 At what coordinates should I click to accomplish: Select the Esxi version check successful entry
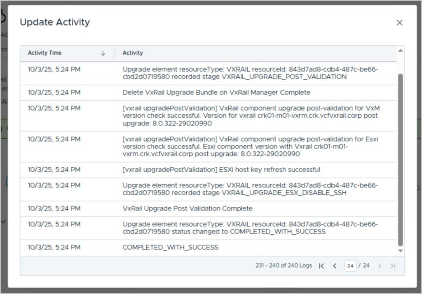point(208,147)
